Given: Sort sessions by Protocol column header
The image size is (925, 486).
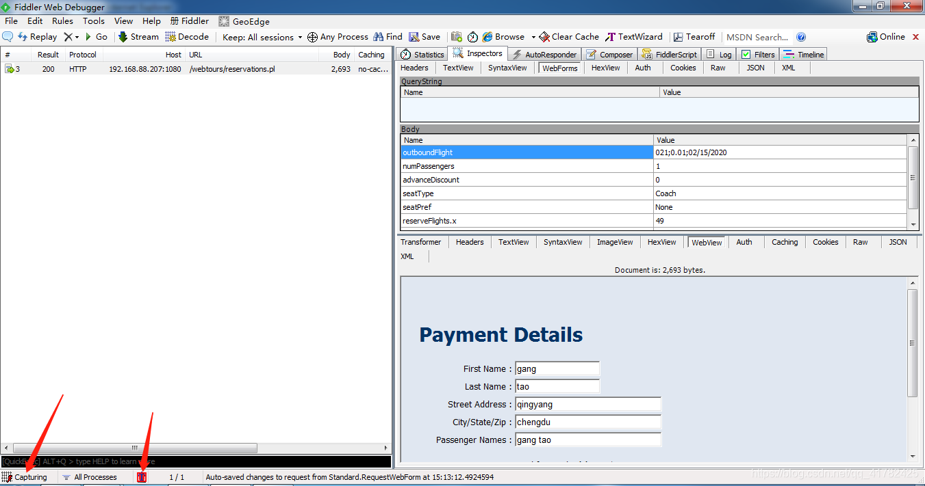Looking at the screenshot, I should 82,55.
